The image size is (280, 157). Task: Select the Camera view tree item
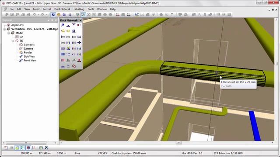(28, 48)
